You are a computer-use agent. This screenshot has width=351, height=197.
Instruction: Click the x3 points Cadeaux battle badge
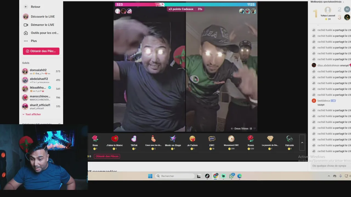point(185,9)
